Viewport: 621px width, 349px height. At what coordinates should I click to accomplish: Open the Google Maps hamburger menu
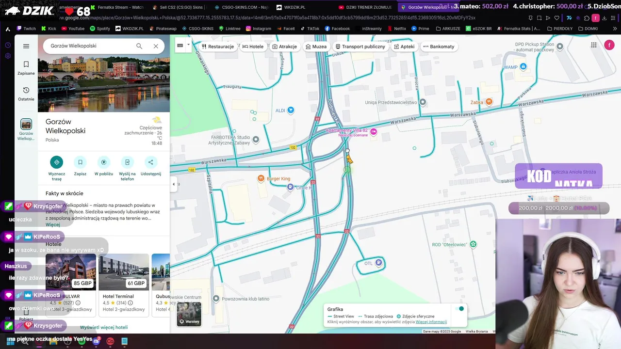pos(26,46)
